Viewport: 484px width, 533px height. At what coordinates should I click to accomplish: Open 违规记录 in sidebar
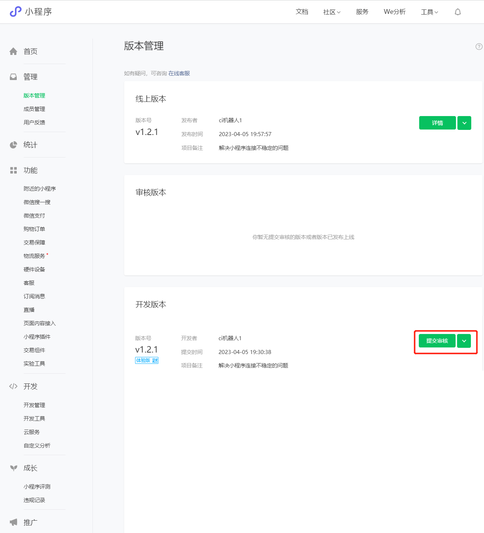(x=34, y=500)
